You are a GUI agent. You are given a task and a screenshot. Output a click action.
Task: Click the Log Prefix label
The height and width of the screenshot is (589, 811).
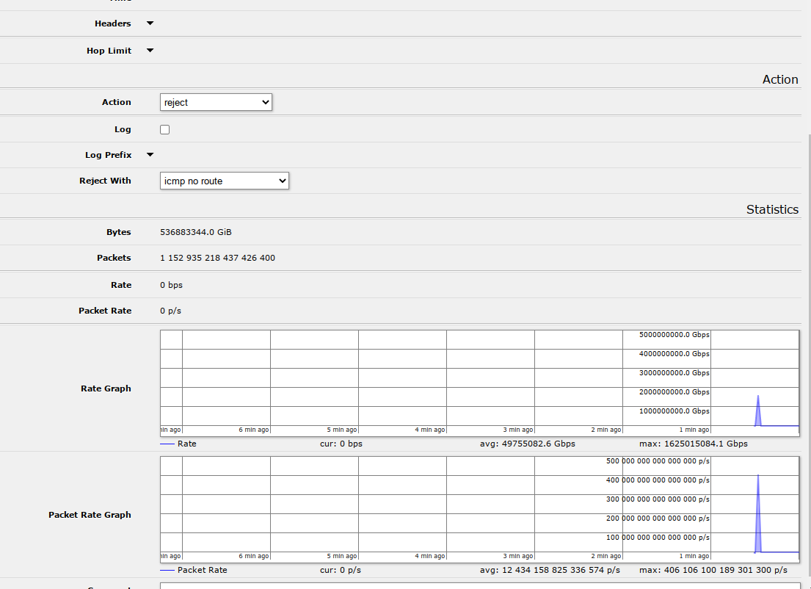(x=108, y=155)
